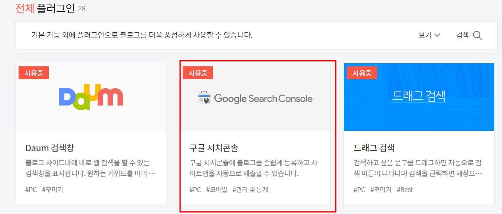Open the Google Search Console banner image
Screen dimensions: 502x214
click(x=255, y=97)
